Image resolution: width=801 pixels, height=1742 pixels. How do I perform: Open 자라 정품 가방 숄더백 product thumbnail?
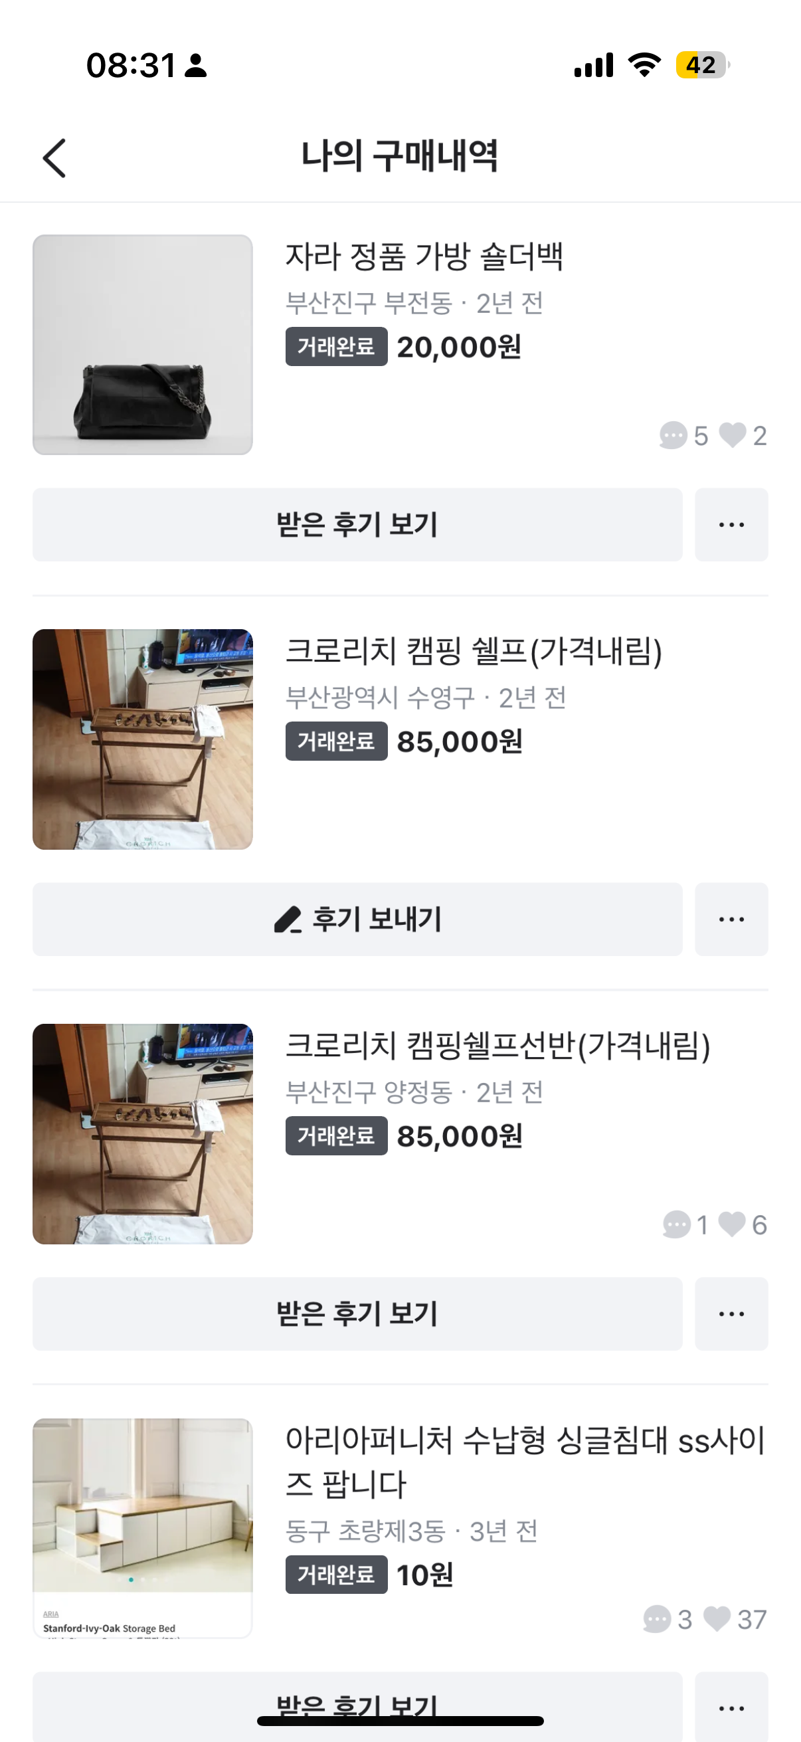tap(143, 345)
